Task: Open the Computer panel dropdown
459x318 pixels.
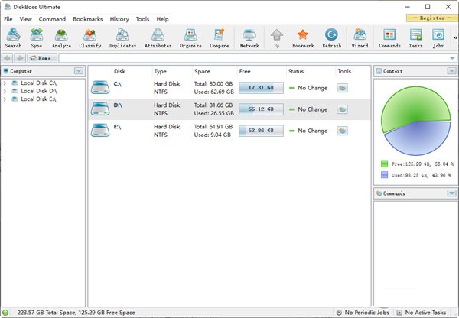Action: coord(79,71)
